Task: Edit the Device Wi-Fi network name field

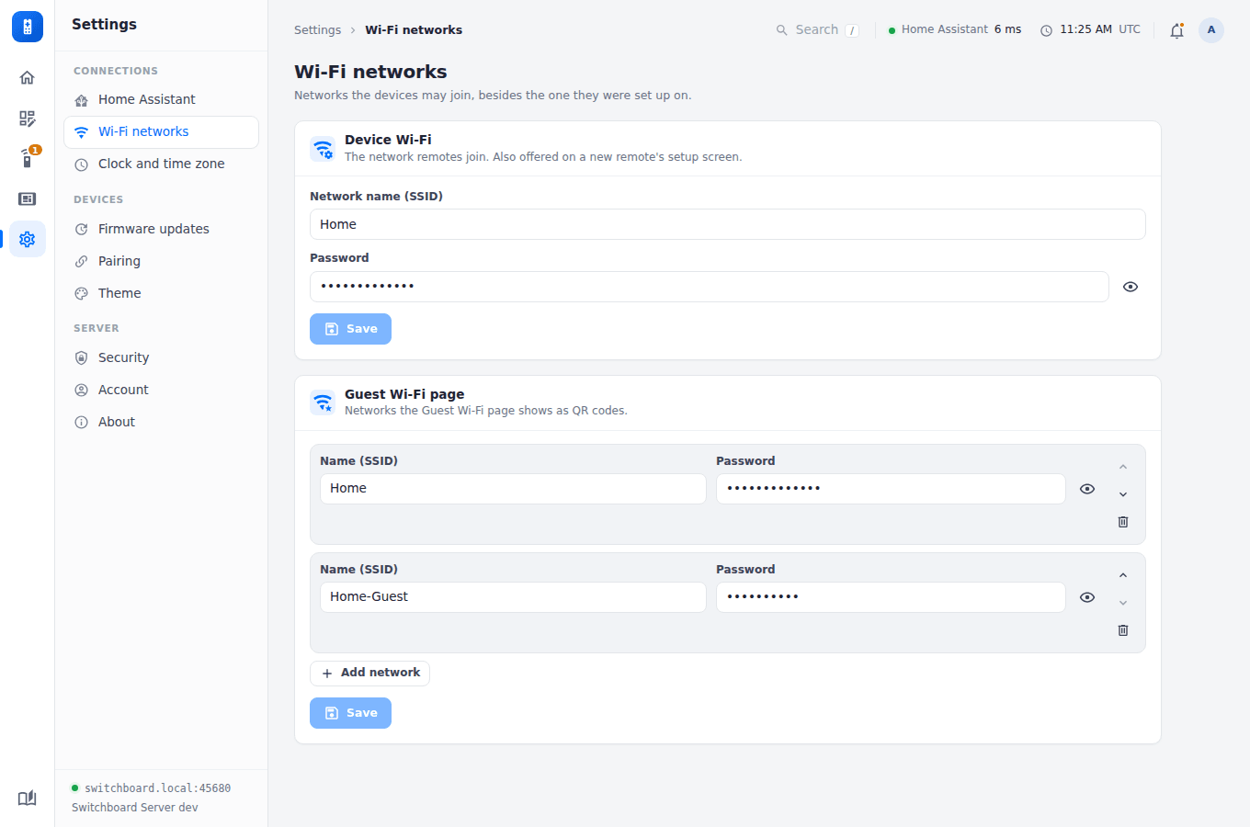Action: (x=728, y=224)
